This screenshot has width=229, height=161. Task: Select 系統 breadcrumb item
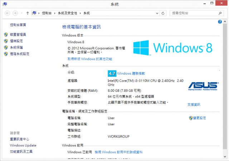click(87, 13)
